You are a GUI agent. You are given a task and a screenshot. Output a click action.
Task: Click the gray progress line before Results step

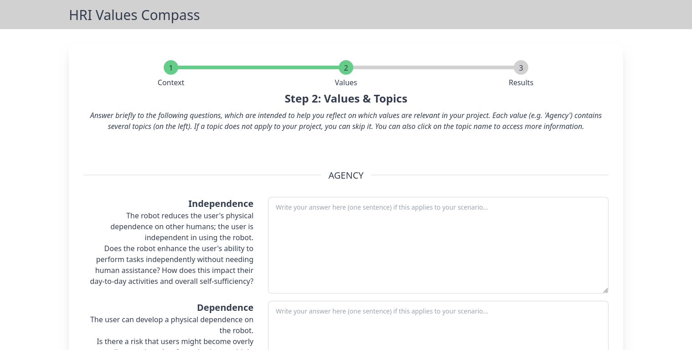434,67
